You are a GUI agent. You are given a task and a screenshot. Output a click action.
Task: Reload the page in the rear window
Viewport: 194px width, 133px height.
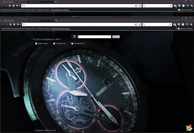tap(10, 6)
